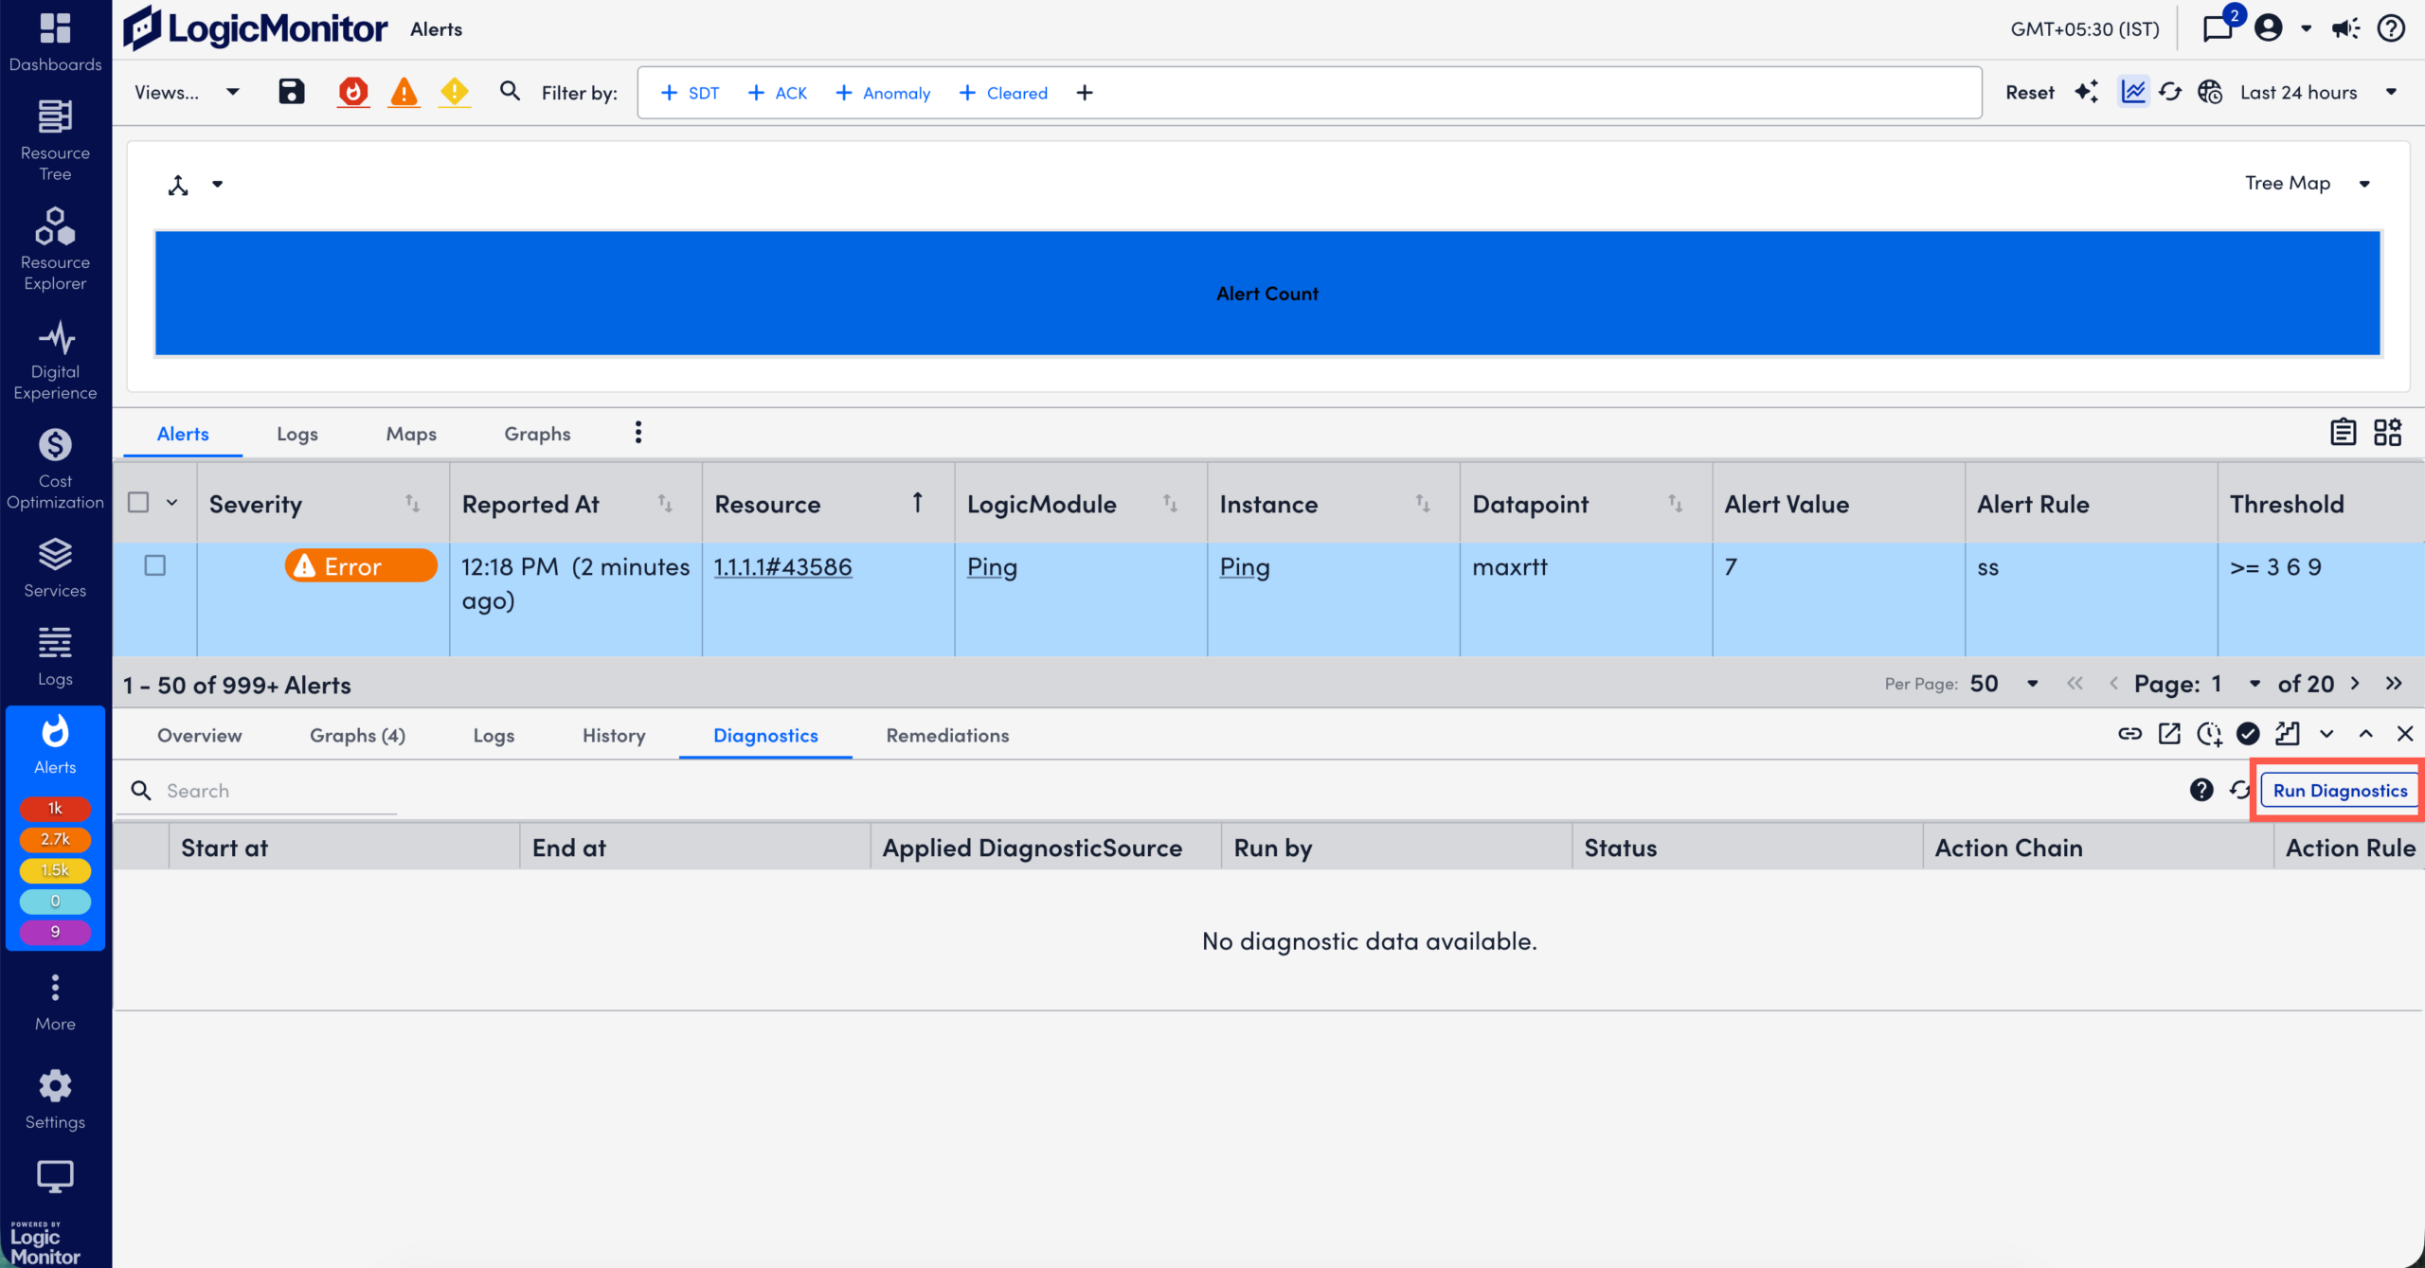Filter by critical severity flame icon

(x=353, y=92)
